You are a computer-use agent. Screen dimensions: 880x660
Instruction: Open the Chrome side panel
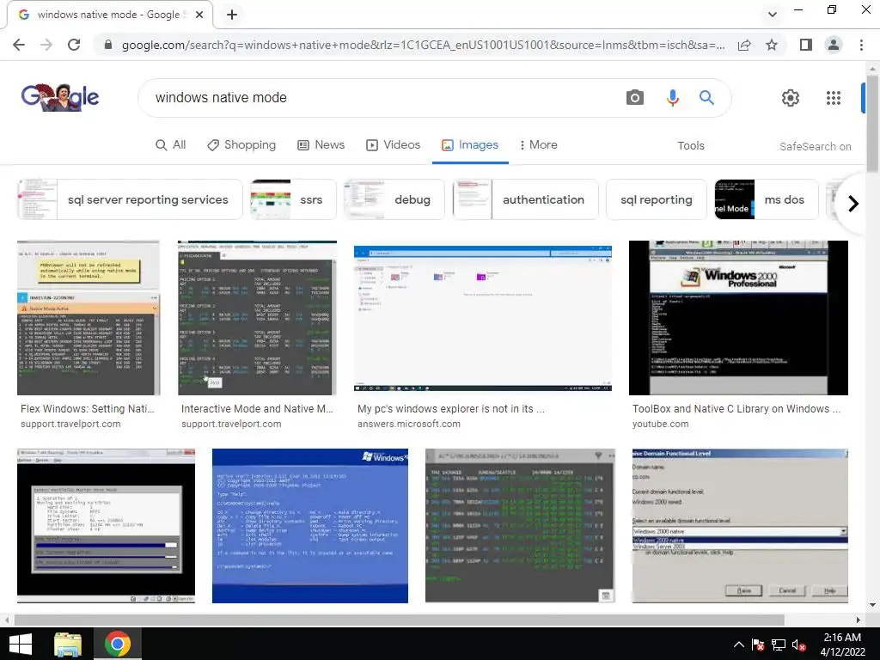[x=806, y=45]
